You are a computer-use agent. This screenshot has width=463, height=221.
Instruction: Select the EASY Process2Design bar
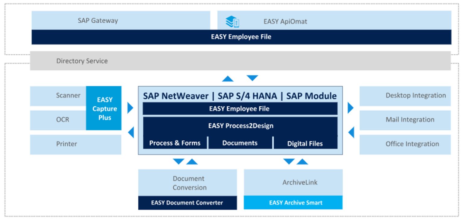pyautogui.click(x=240, y=126)
